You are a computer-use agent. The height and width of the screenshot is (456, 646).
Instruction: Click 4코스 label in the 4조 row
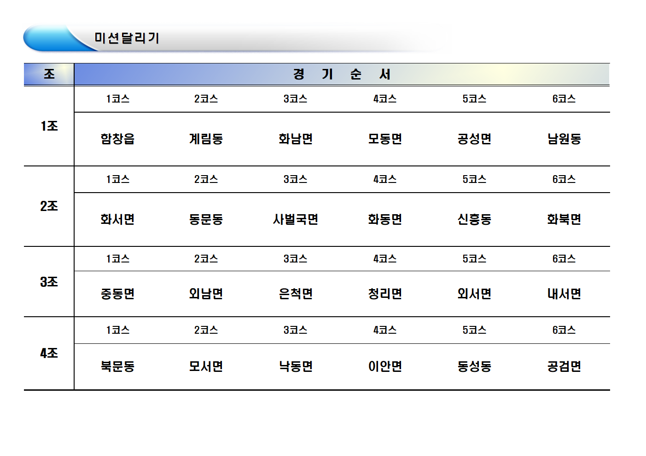(385, 330)
